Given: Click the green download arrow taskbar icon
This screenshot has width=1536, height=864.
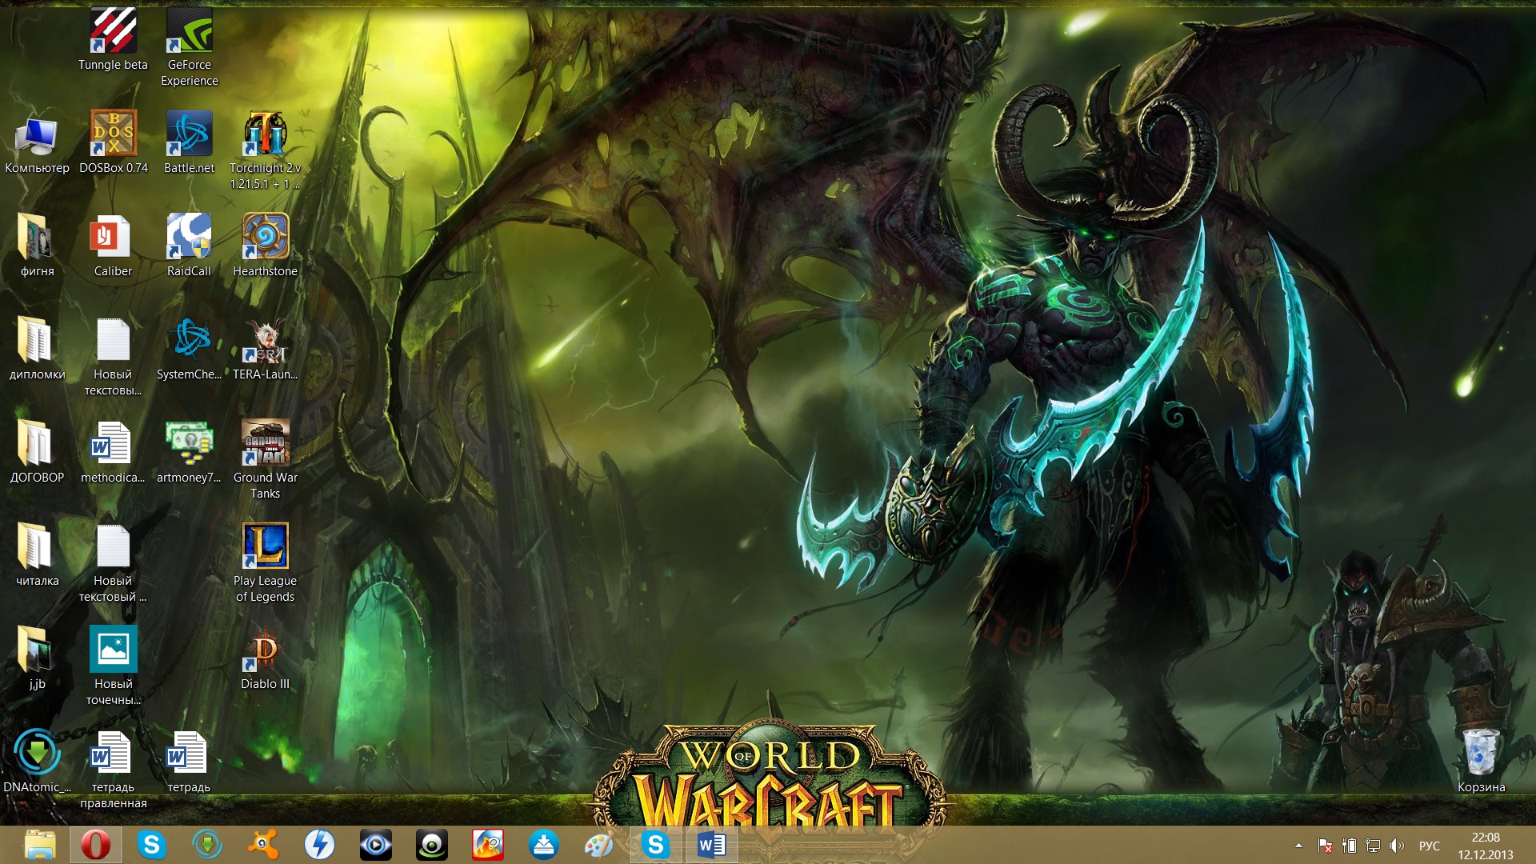Looking at the screenshot, I should pyautogui.click(x=207, y=845).
